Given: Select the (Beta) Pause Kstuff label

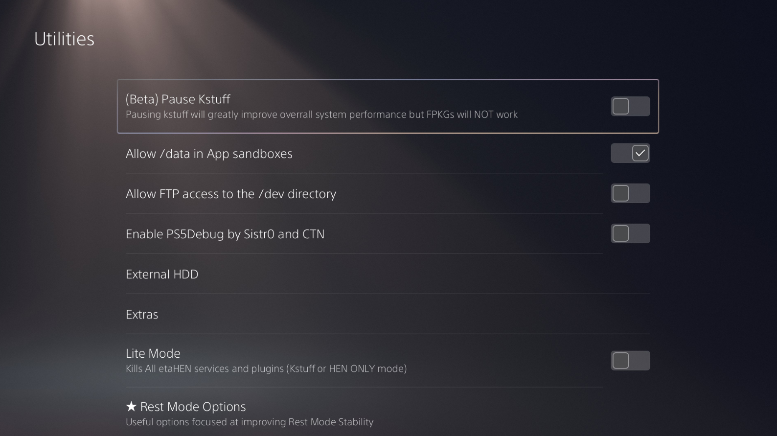Looking at the screenshot, I should [x=178, y=99].
